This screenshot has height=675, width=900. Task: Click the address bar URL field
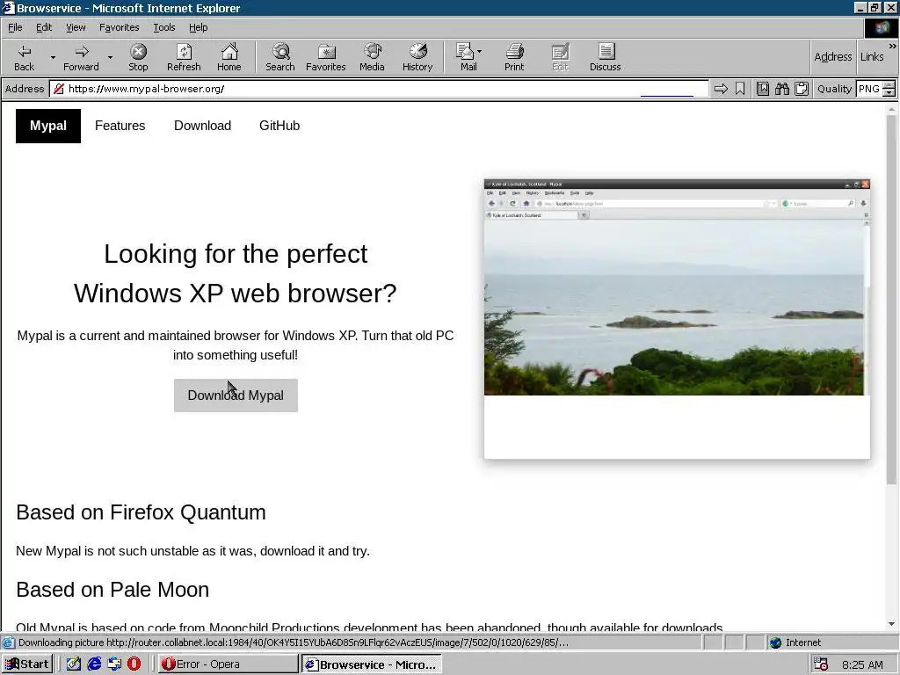[379, 89]
